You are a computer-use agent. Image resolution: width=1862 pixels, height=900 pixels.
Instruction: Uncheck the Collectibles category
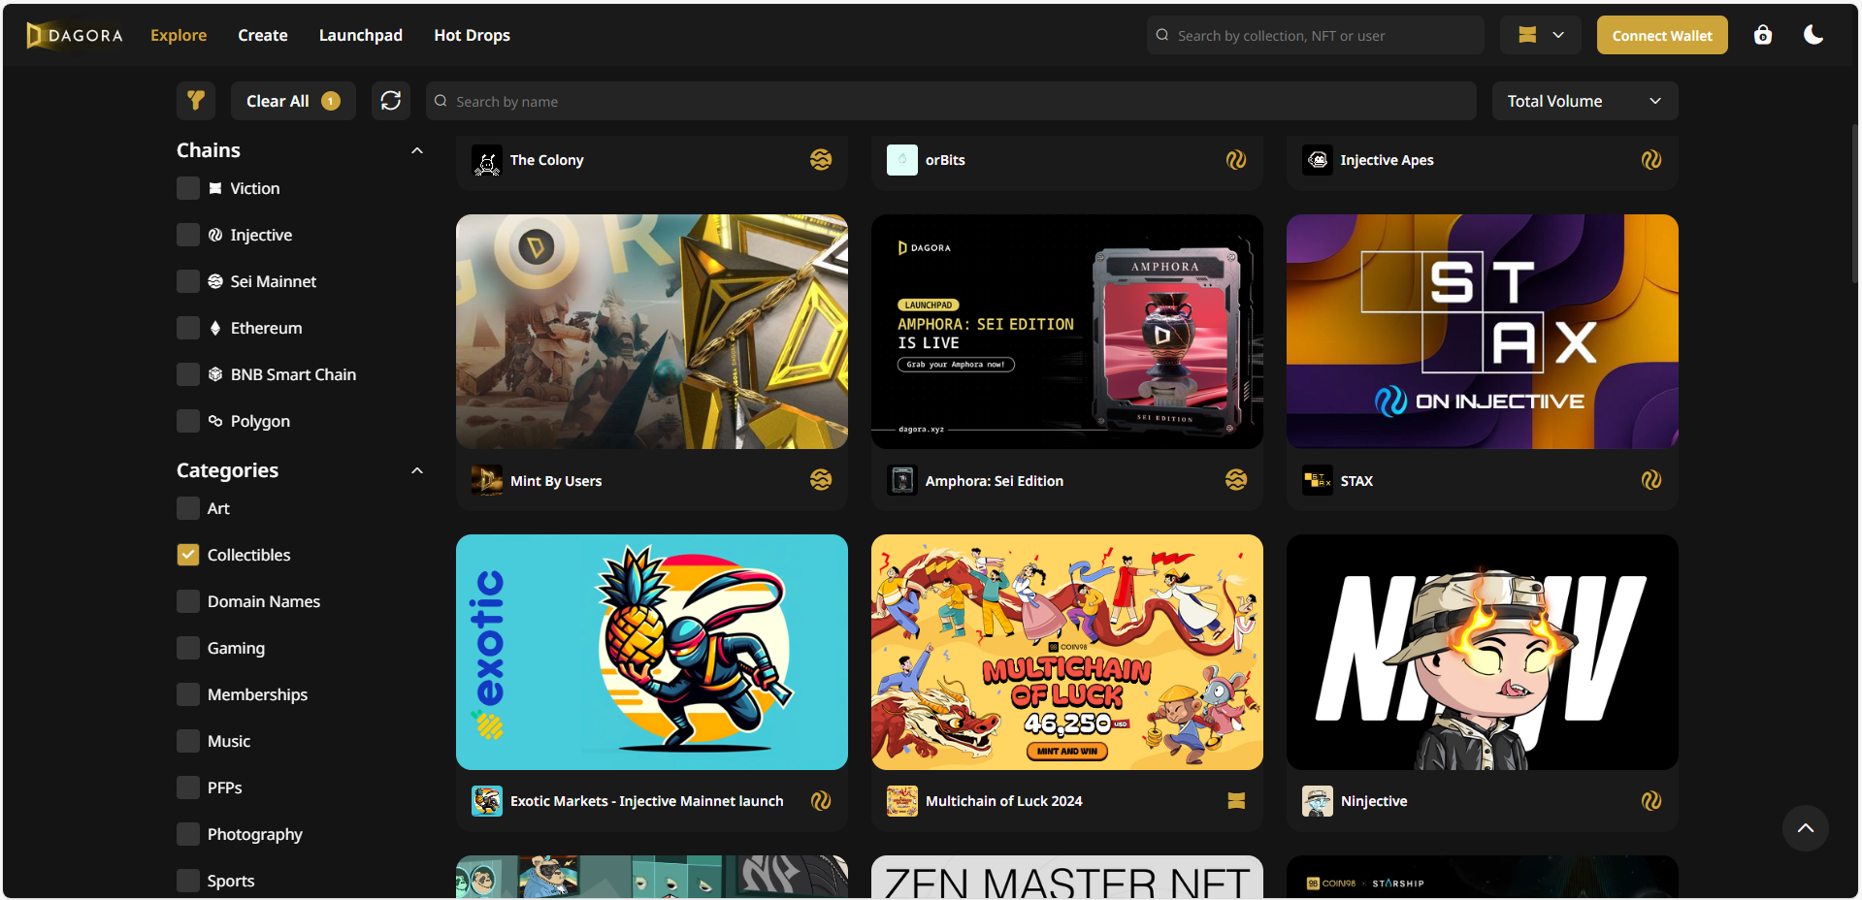pyautogui.click(x=188, y=555)
